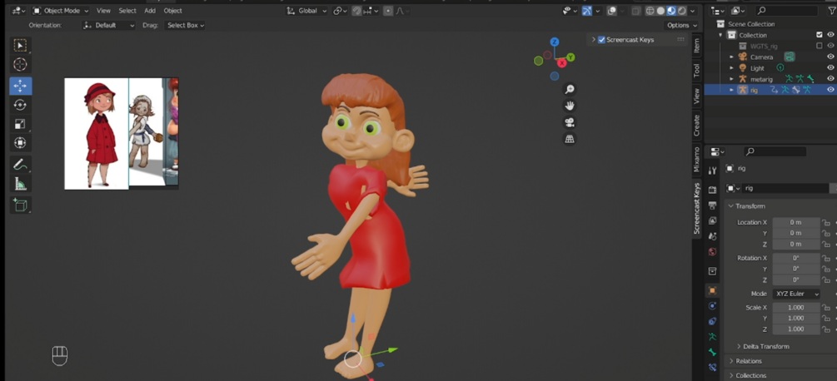Select the Rotate tool
Image resolution: width=837 pixels, height=381 pixels.
click(20, 105)
